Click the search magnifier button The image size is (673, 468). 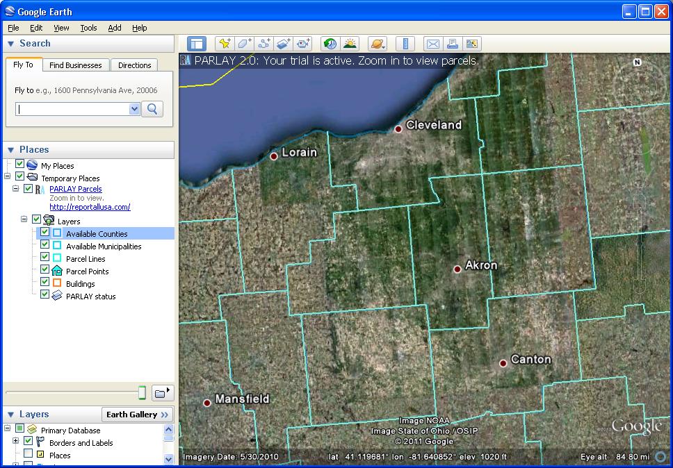point(152,109)
